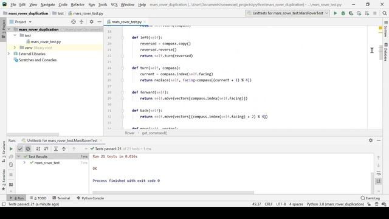Toggle scroll to end of console
The height and width of the screenshot is (219, 389).
[x=378, y=181]
